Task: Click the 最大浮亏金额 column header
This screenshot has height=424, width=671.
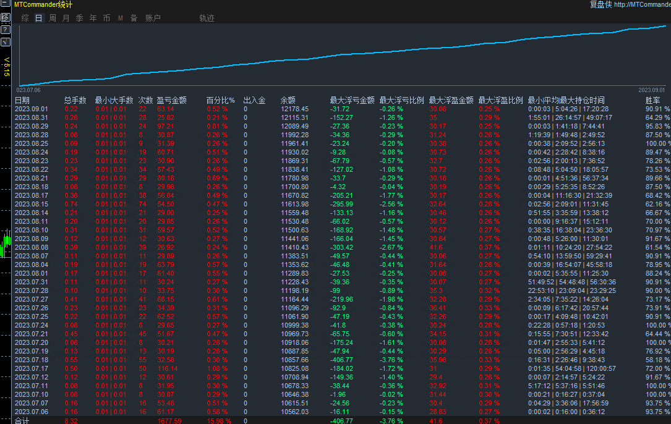Action: coord(352,100)
